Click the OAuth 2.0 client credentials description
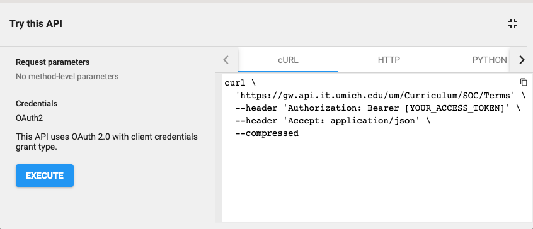Image resolution: width=533 pixels, height=229 pixels. 106,142
